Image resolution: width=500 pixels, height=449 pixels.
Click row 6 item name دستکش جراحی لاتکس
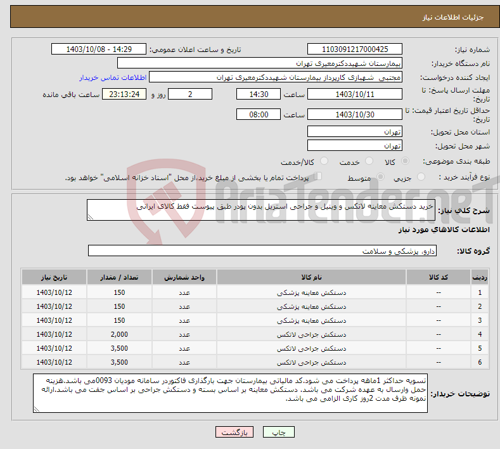[x=311, y=363]
